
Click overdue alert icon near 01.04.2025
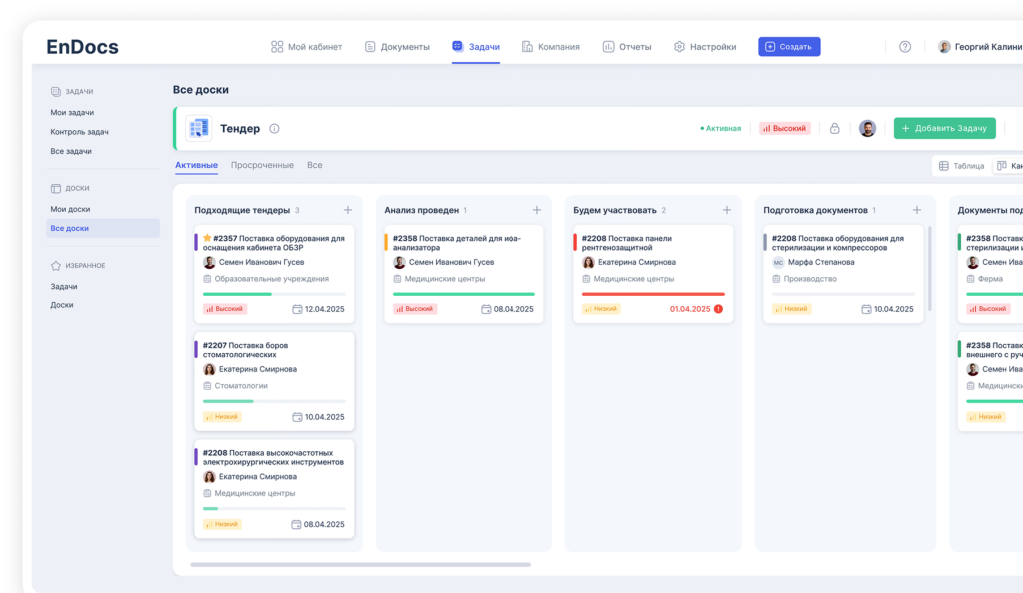coord(718,309)
